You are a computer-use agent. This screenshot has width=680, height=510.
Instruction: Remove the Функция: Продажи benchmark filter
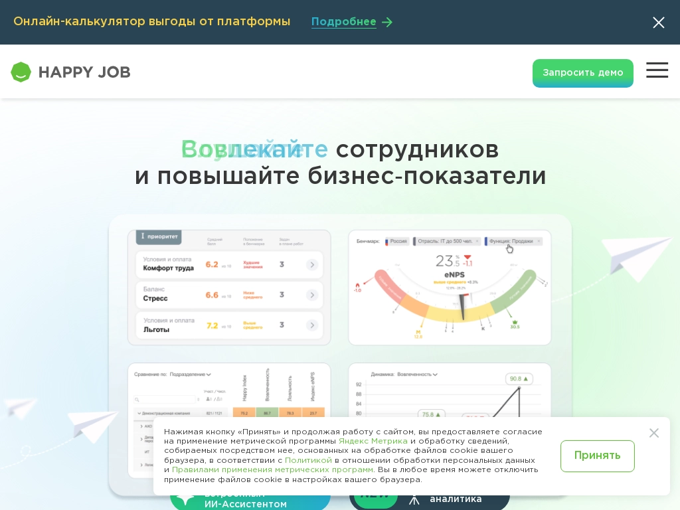tap(539, 241)
